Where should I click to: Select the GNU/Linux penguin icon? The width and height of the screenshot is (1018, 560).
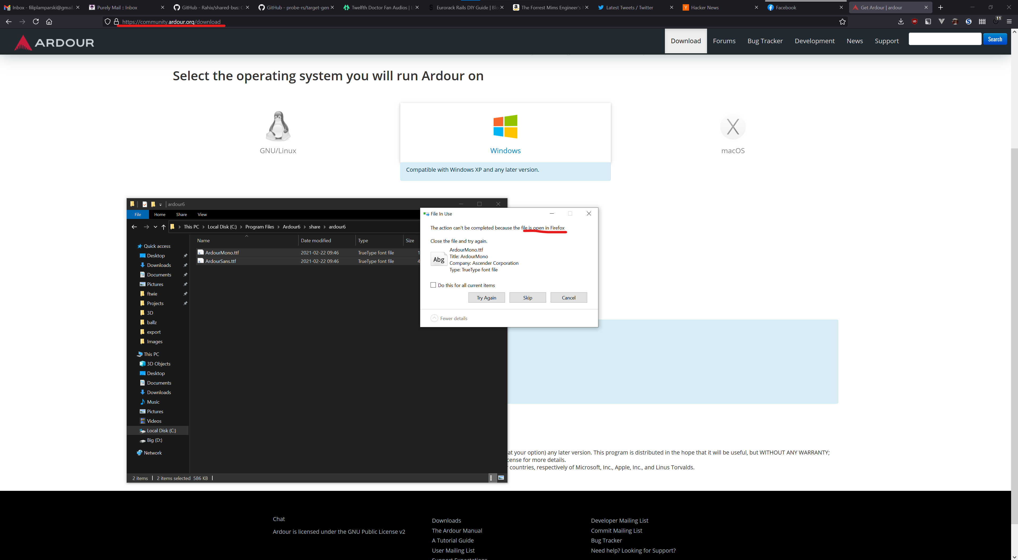pos(278,126)
